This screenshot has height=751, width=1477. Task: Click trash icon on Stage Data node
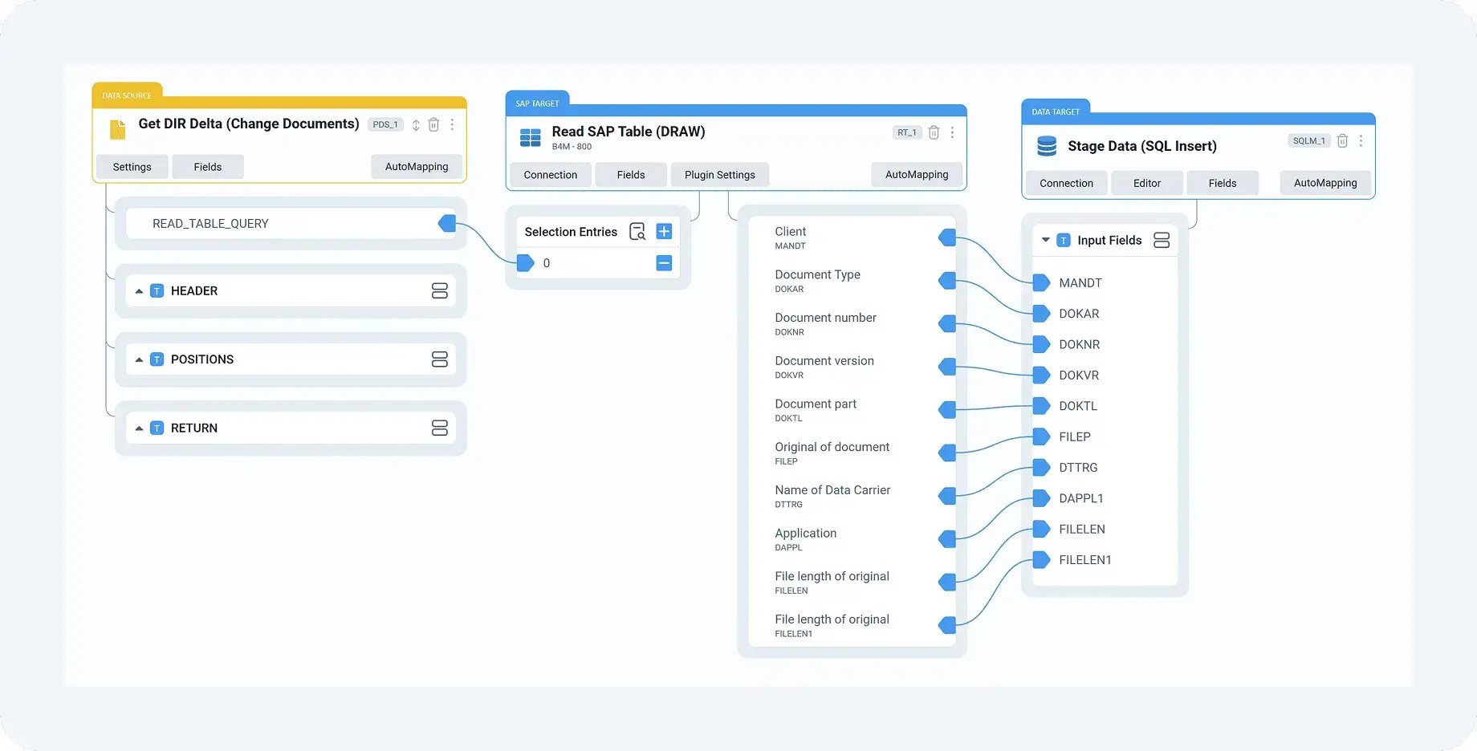pyautogui.click(x=1341, y=140)
